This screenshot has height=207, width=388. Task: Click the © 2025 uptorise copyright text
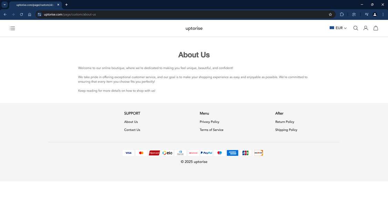194,162
